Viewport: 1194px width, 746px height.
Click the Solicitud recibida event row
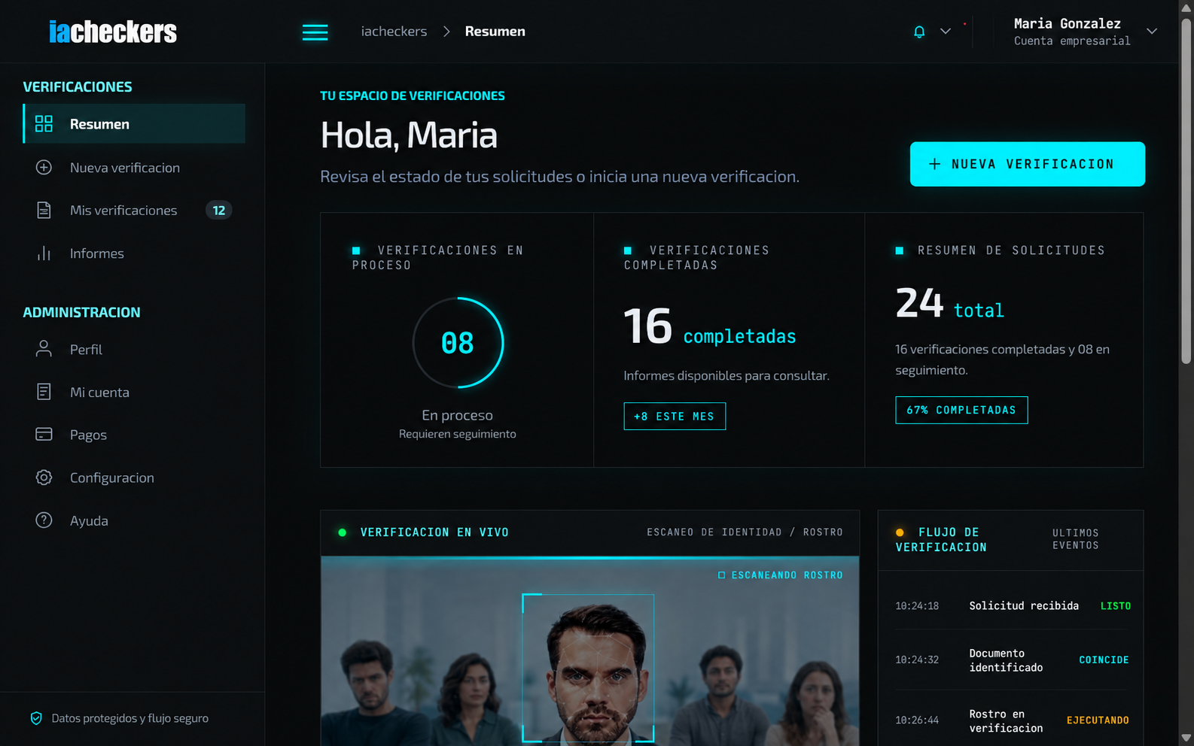[x=1013, y=606]
